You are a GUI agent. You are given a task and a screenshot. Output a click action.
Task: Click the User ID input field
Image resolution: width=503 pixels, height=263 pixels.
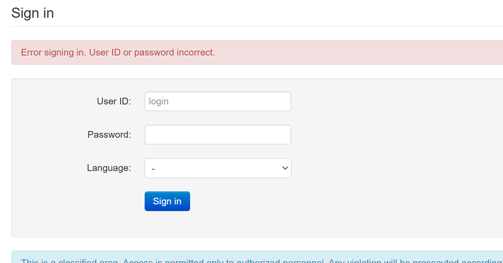218,101
